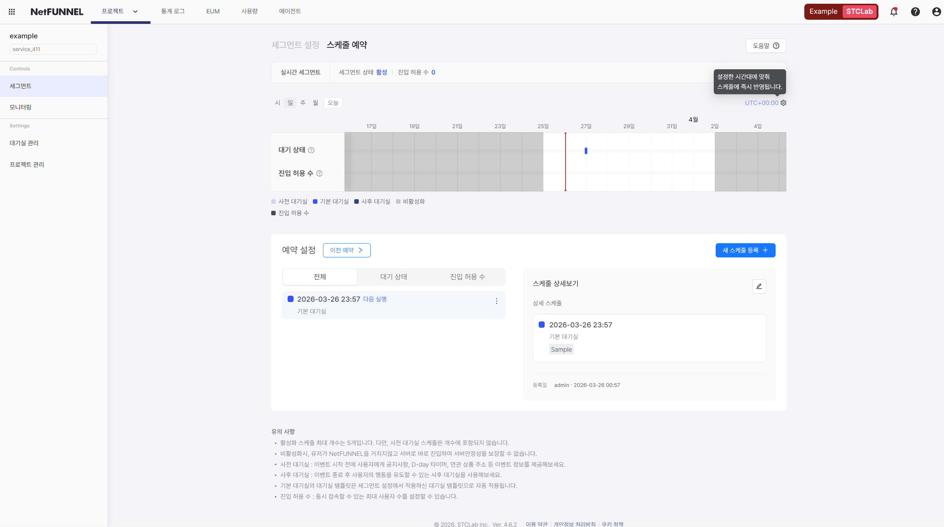
Task: Select the 시 hourly view toggle
Action: (277, 103)
